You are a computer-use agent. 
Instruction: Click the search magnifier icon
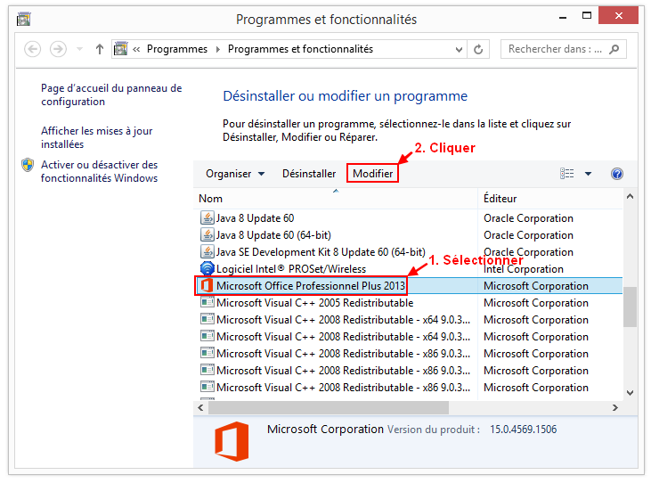click(614, 49)
